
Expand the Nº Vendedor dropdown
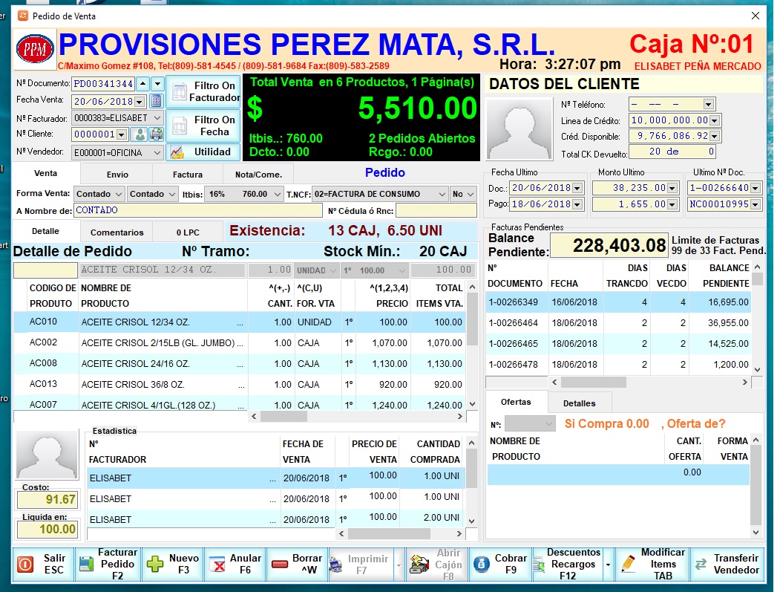157,152
